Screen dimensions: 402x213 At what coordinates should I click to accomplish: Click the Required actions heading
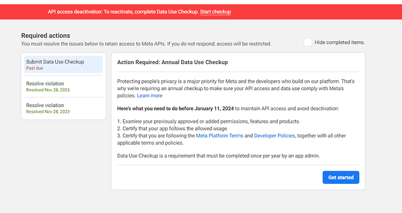[45, 35]
